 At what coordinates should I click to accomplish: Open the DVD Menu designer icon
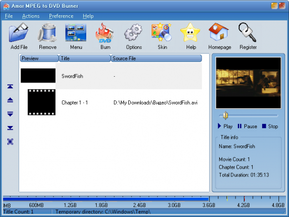(x=76, y=33)
